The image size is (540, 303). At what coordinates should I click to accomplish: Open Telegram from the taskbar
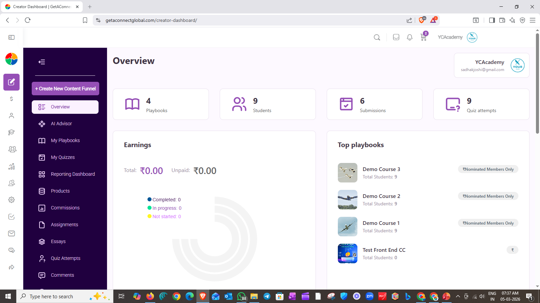pyautogui.click(x=267, y=296)
